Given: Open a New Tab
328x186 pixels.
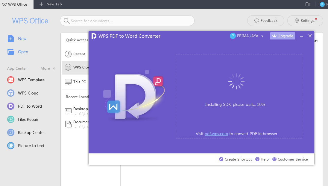Looking at the screenshot, I should click(51, 4).
